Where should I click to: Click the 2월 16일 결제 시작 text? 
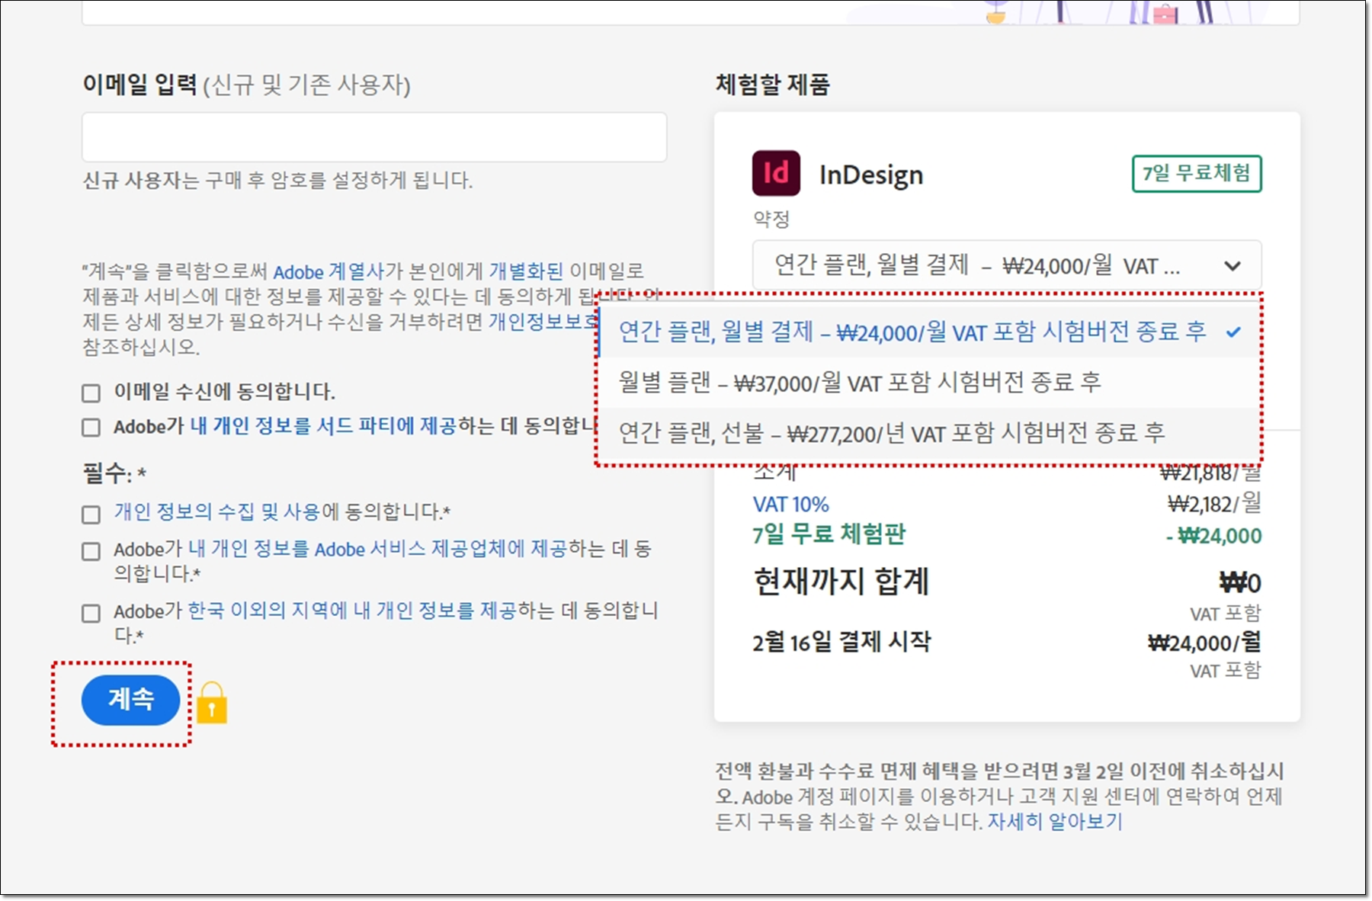841,642
